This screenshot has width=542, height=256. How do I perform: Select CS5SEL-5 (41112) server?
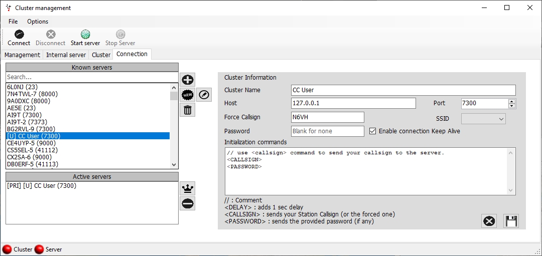tap(88, 150)
